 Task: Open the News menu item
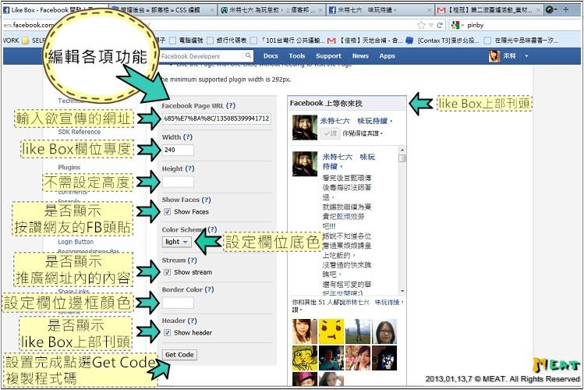[x=360, y=56]
